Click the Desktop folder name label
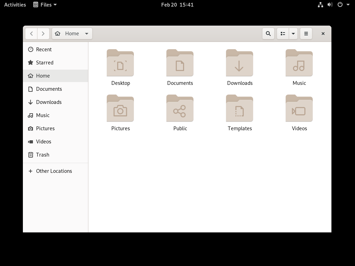This screenshot has height=266, width=355. [x=121, y=83]
